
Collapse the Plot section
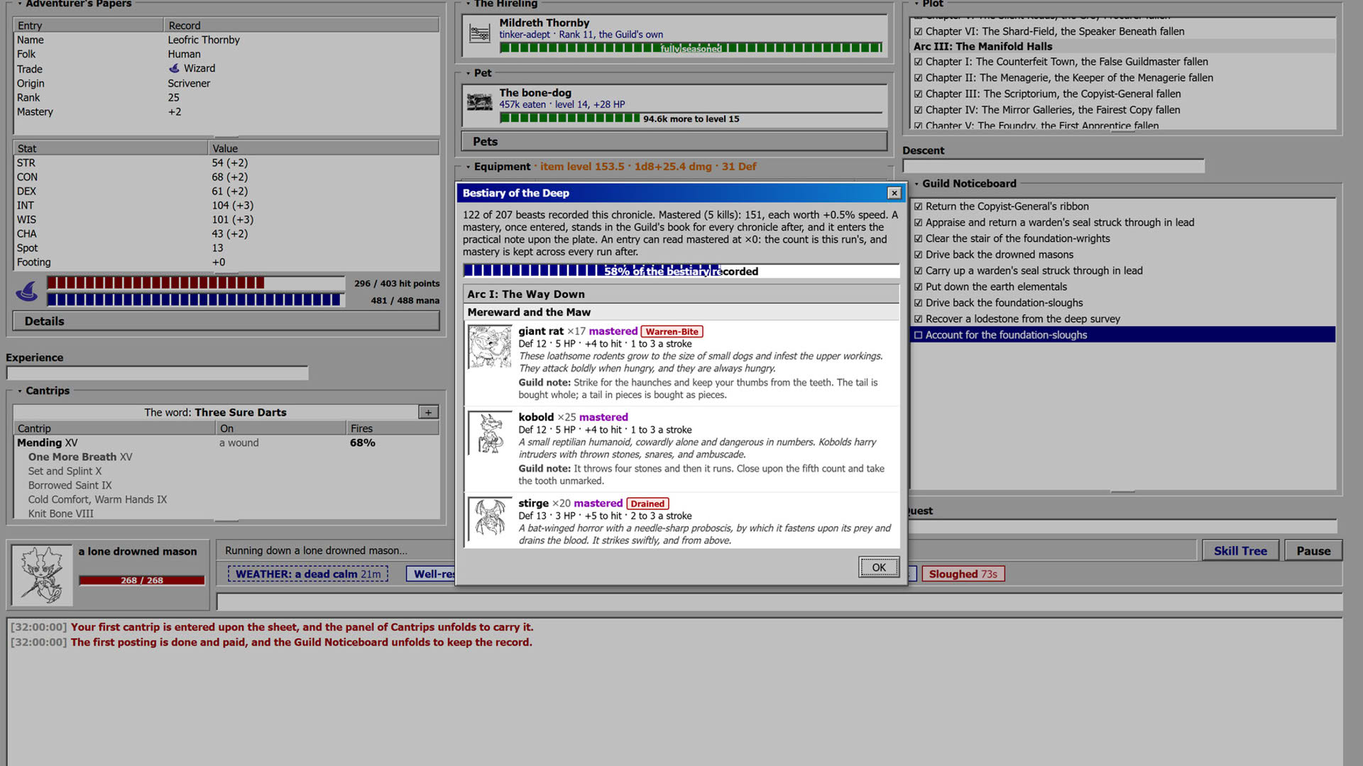coord(916,4)
